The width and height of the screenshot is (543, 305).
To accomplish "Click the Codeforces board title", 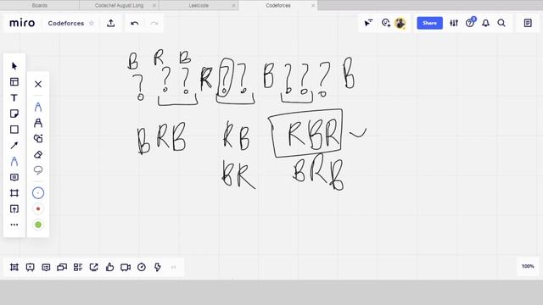I will pyautogui.click(x=66, y=23).
